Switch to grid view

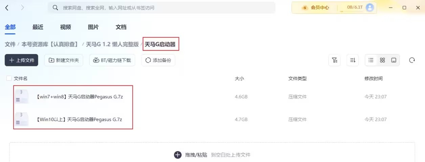point(382,60)
